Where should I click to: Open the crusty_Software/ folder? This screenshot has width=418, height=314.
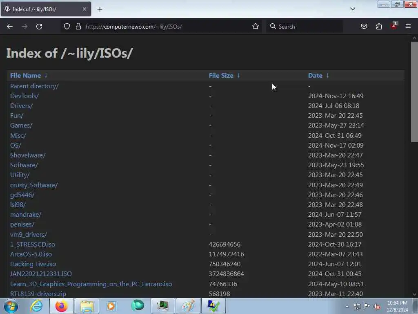pyautogui.click(x=34, y=185)
